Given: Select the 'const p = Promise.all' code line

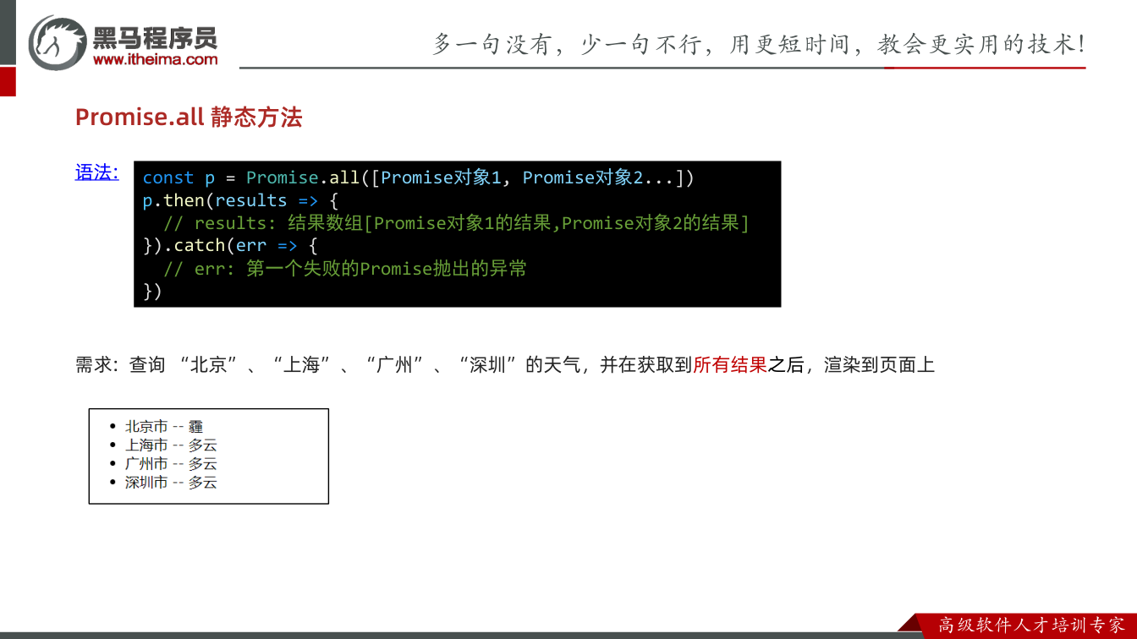Looking at the screenshot, I should point(419,177).
